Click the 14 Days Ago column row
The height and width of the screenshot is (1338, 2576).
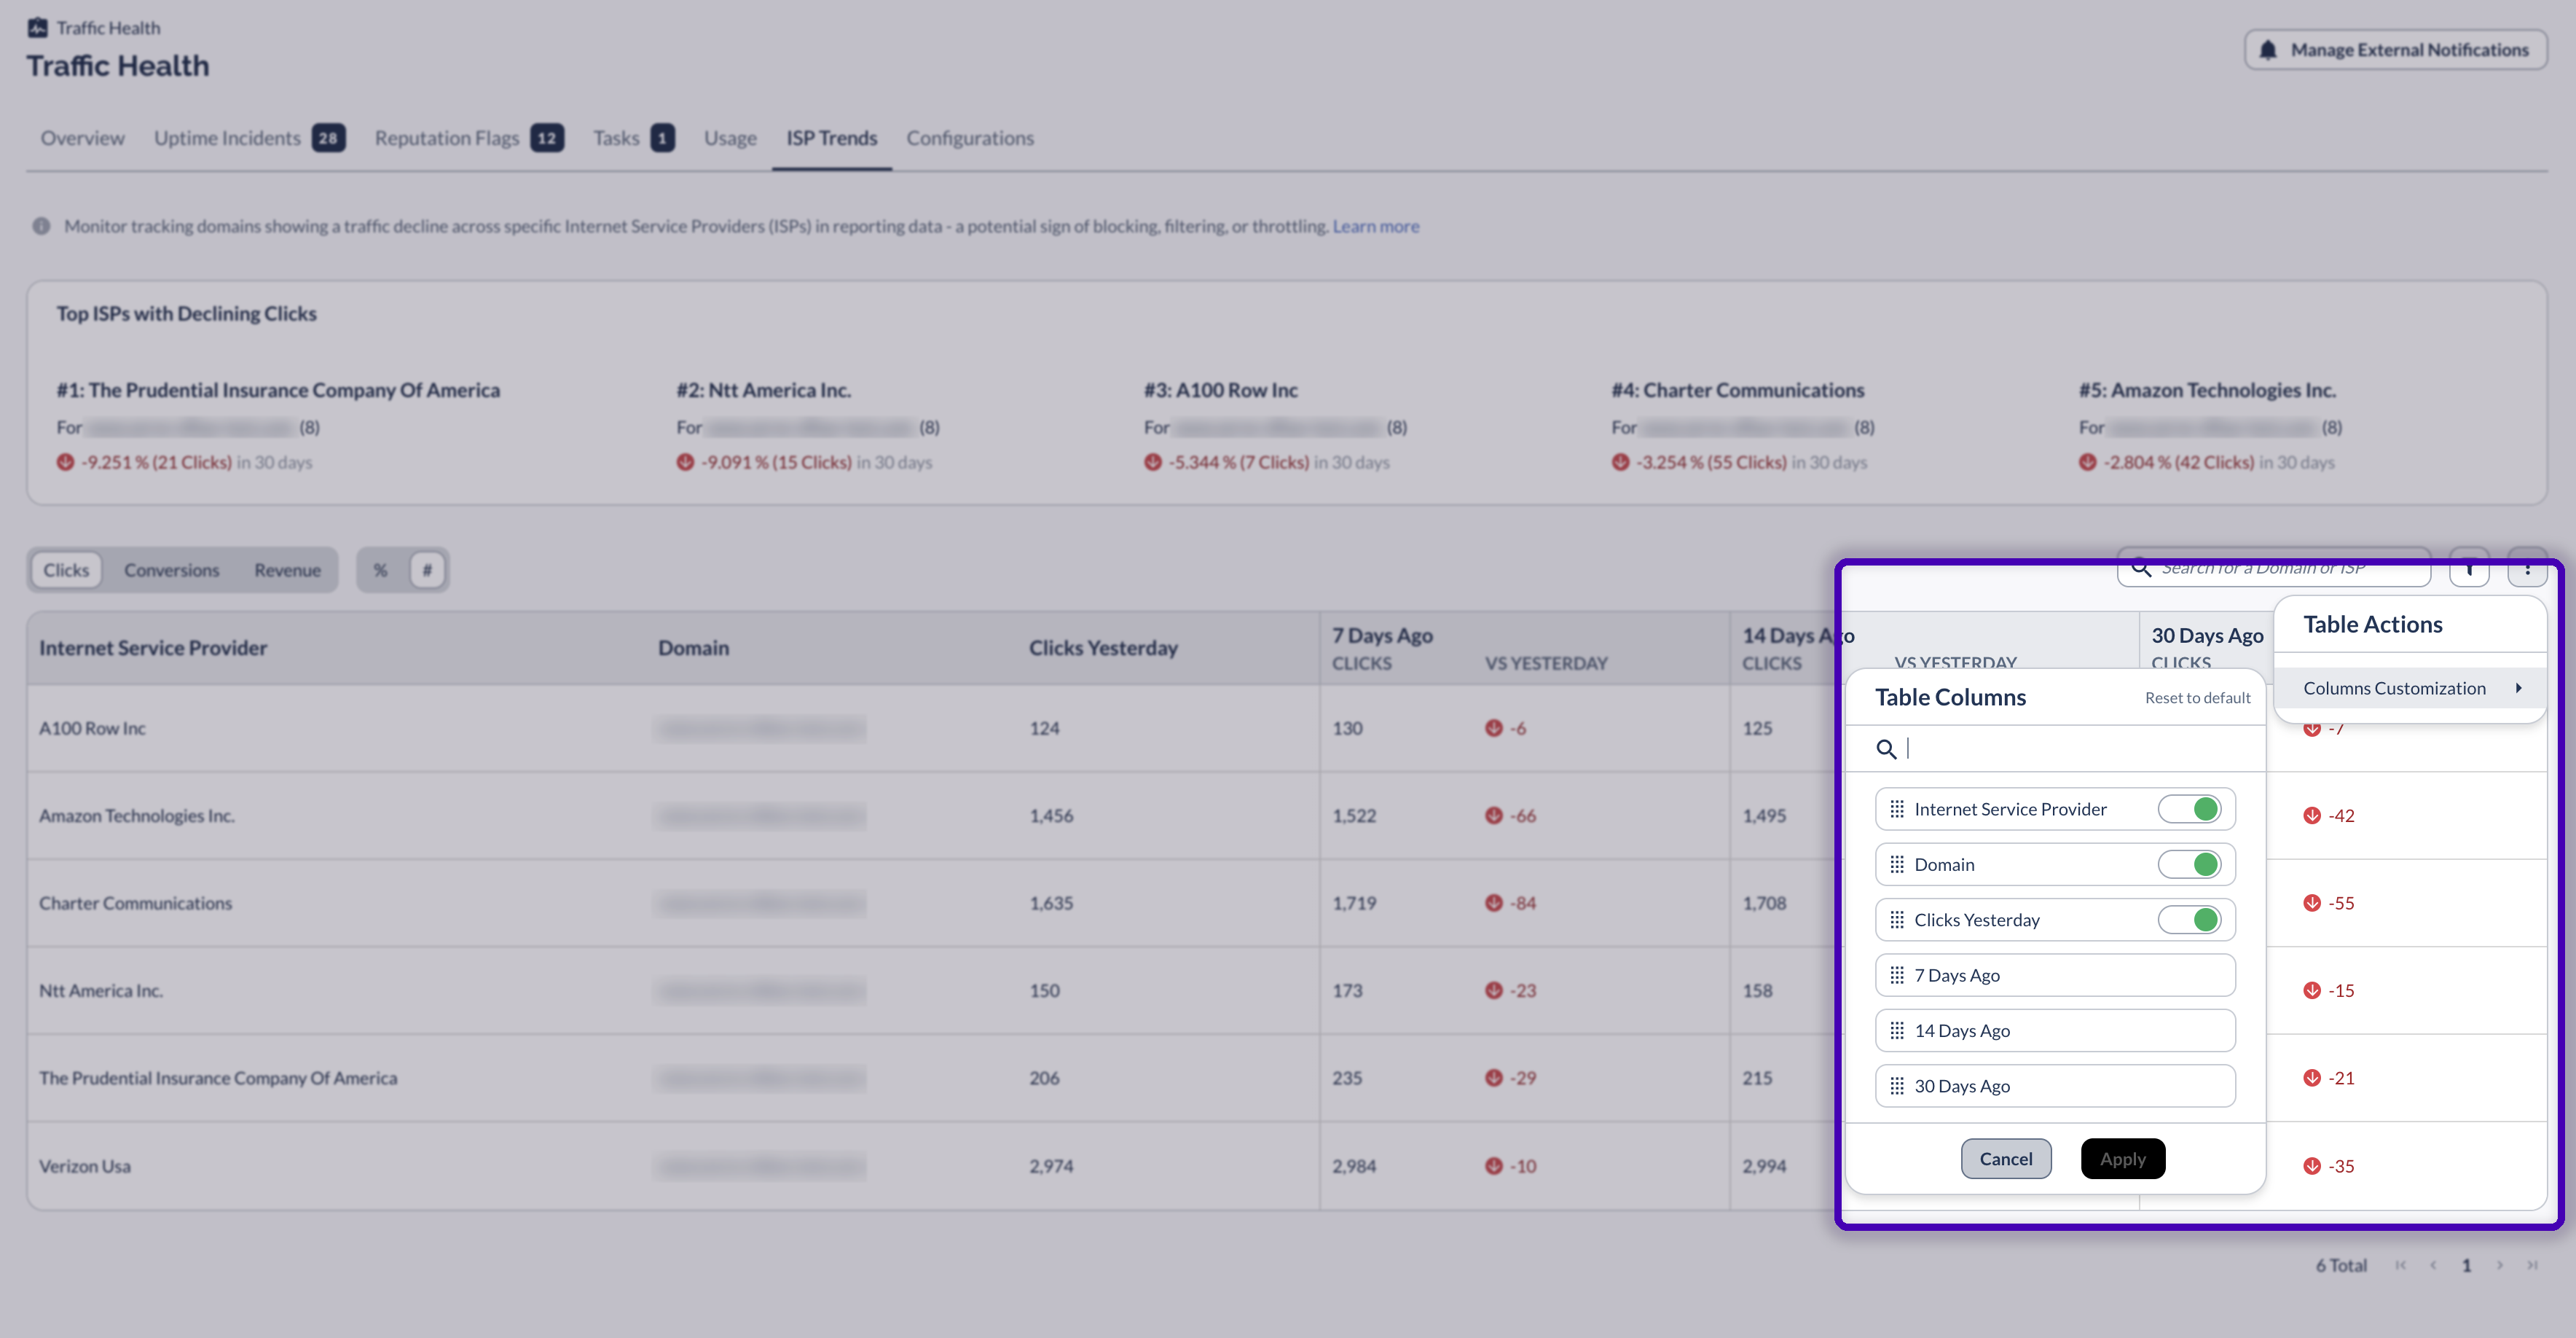(x=2055, y=1030)
